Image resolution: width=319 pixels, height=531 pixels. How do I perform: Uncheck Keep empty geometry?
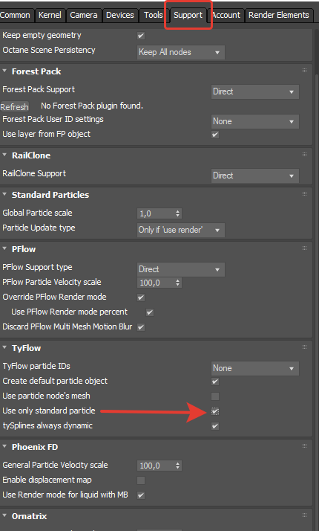[x=141, y=36]
